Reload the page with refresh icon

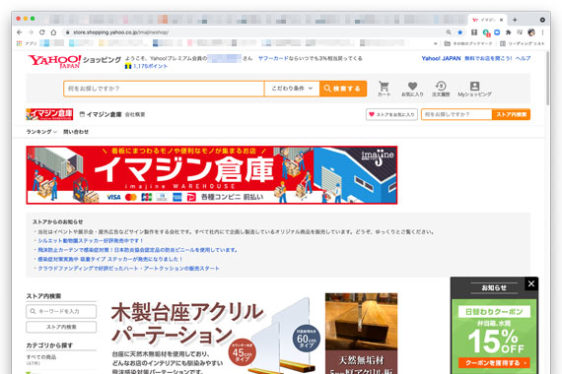coord(42,32)
